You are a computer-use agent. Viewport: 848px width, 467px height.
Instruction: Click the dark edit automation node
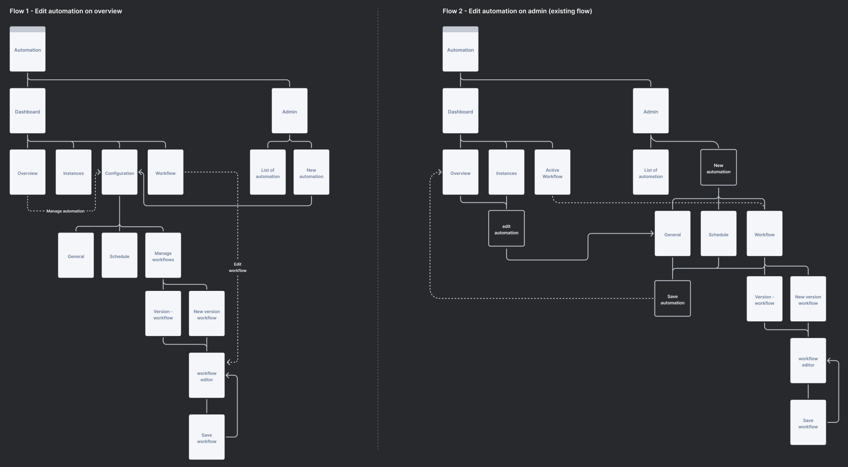(506, 229)
